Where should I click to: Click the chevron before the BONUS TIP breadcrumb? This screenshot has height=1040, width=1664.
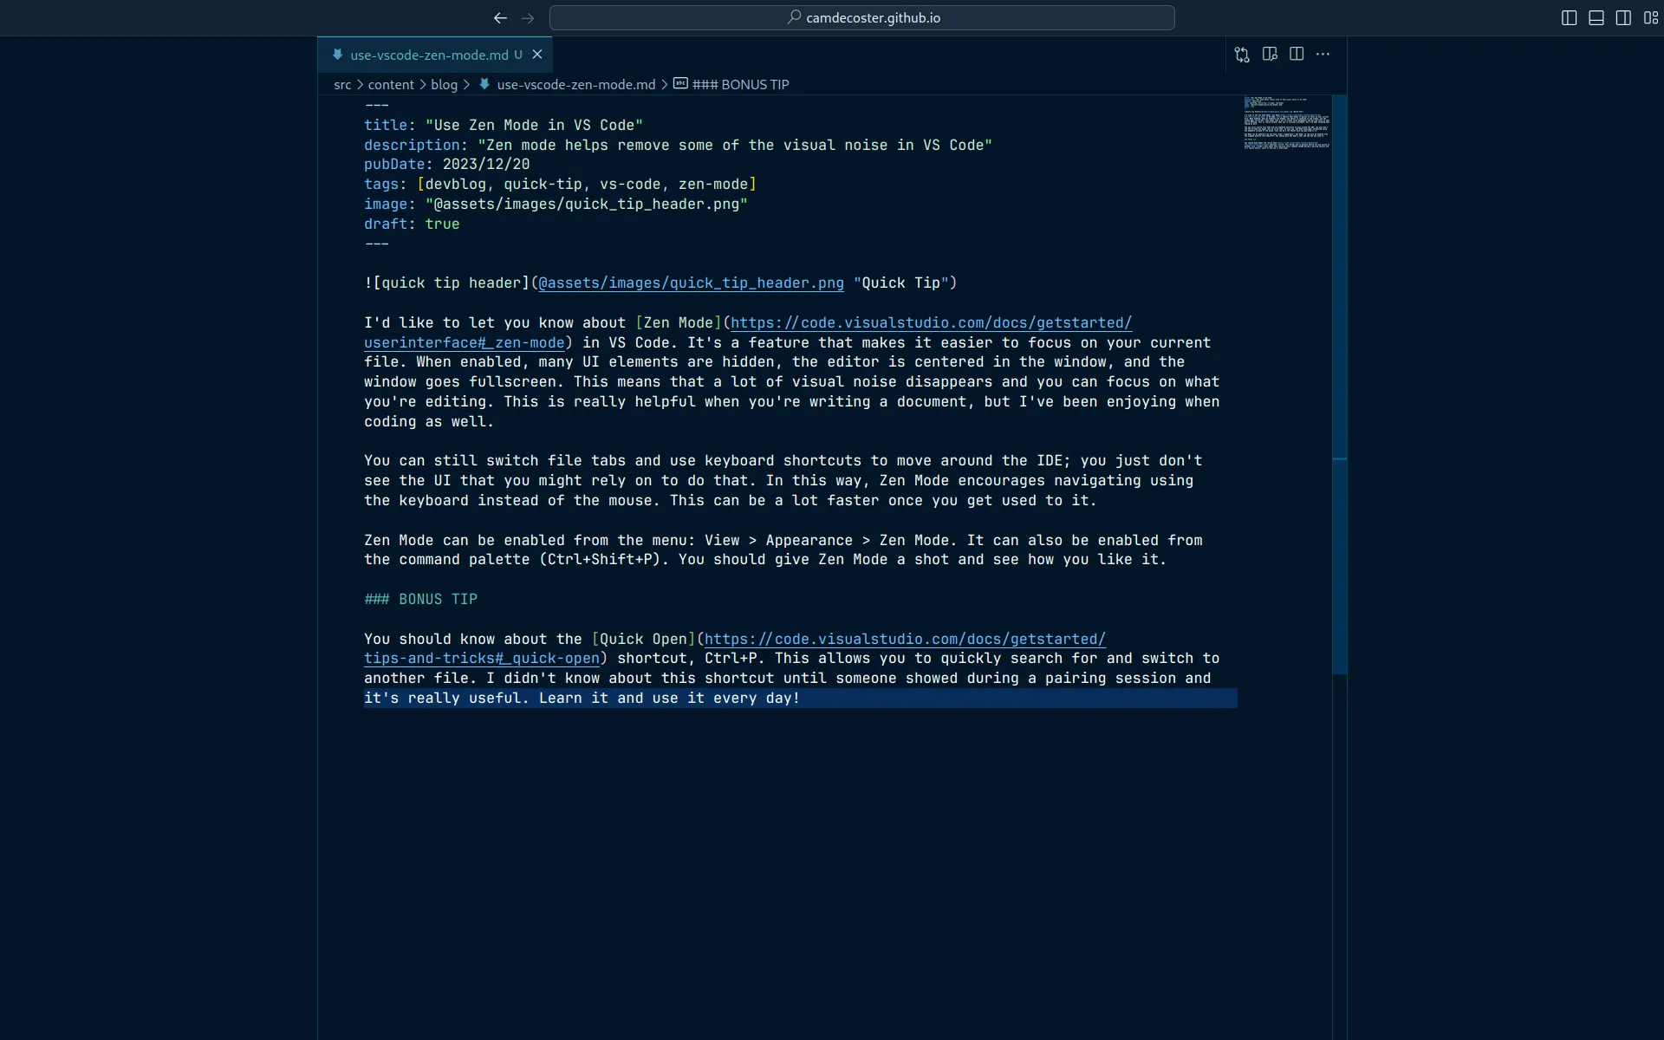665,85
